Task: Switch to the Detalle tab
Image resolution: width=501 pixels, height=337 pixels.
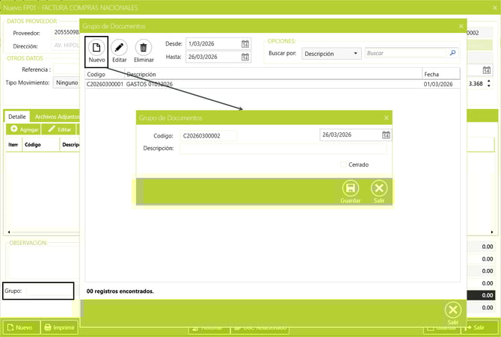Action: coord(17,117)
